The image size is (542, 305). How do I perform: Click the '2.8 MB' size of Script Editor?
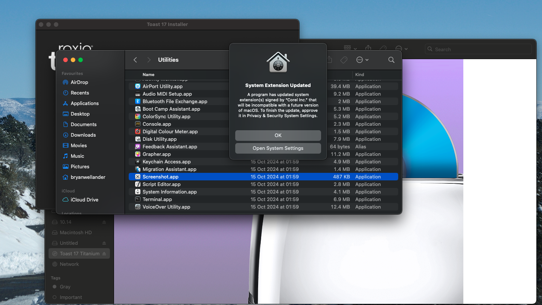tap(342, 184)
